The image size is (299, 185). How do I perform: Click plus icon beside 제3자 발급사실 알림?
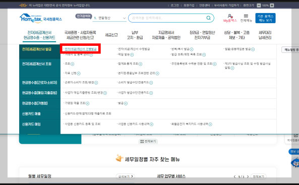coord(232,68)
